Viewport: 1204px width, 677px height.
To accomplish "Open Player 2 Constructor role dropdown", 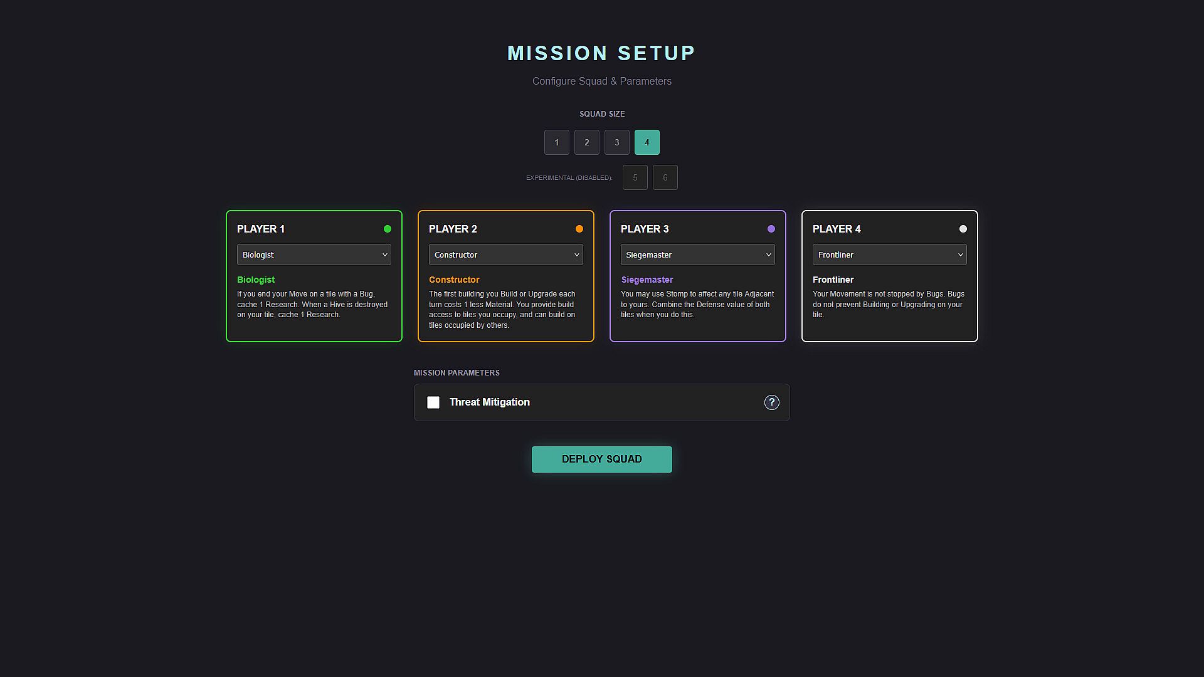I will [x=505, y=255].
